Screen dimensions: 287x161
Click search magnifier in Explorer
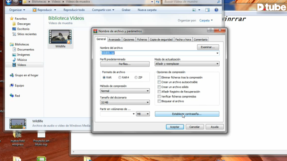[218, 2]
